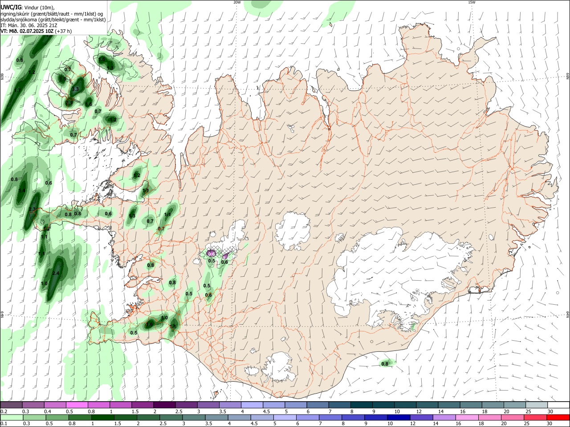Select lilac rain swatch between 14 and 16
The width and height of the screenshot is (570, 427).
point(444,418)
